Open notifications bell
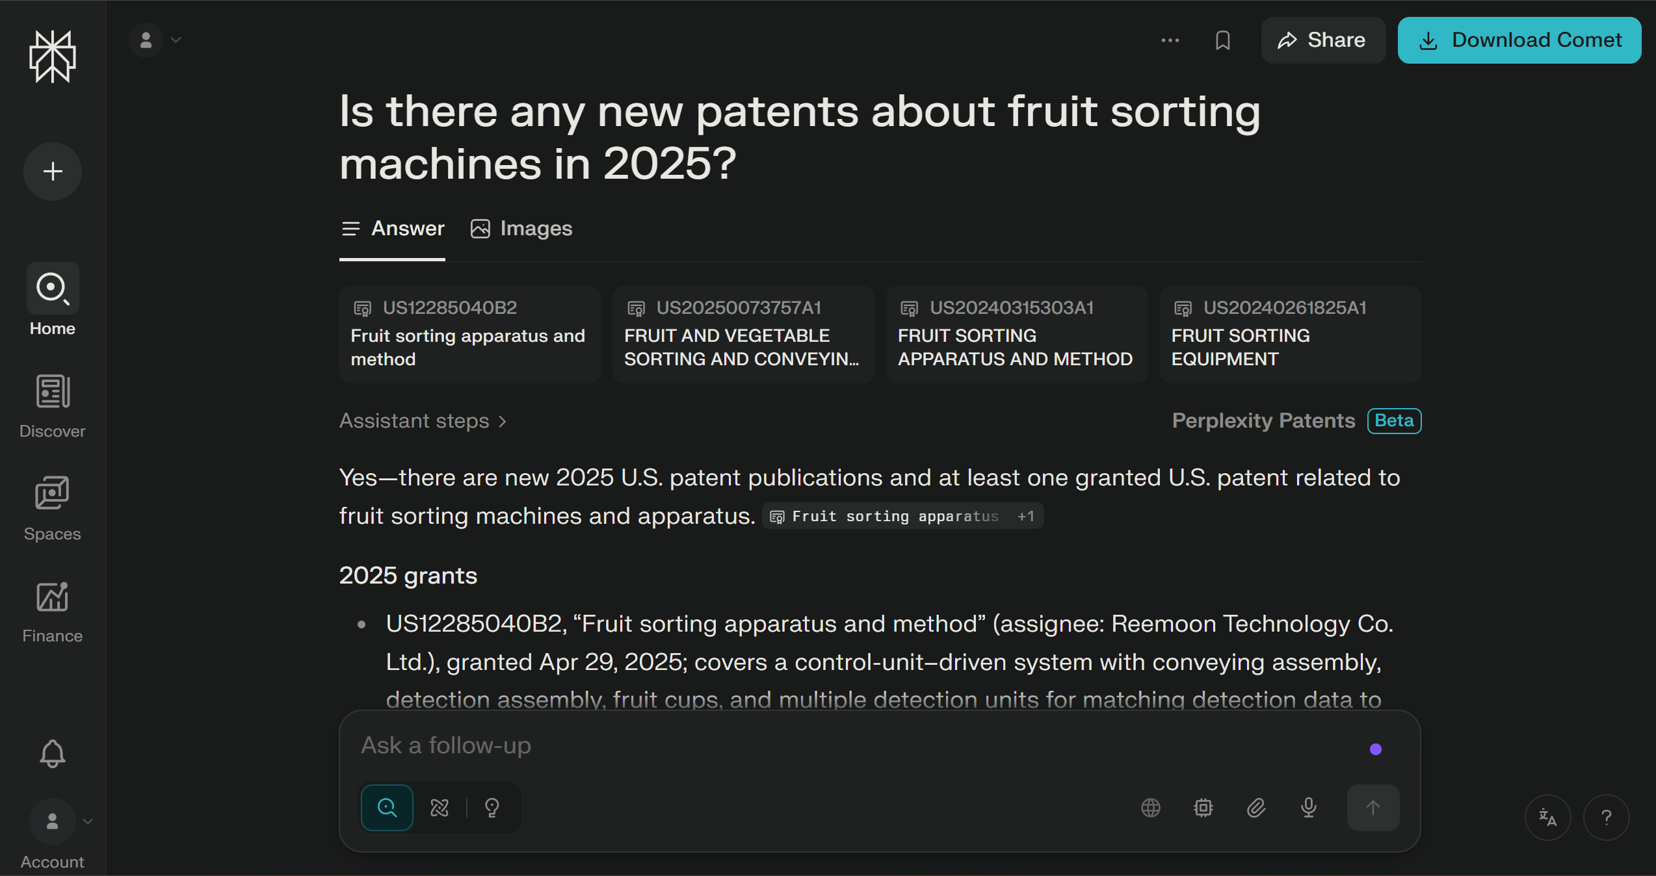The height and width of the screenshot is (876, 1656). coord(52,754)
